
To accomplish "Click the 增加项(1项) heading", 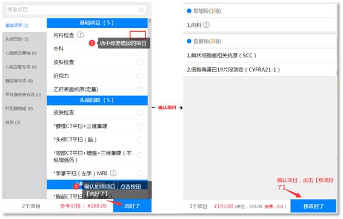I will (x=207, y=11).
